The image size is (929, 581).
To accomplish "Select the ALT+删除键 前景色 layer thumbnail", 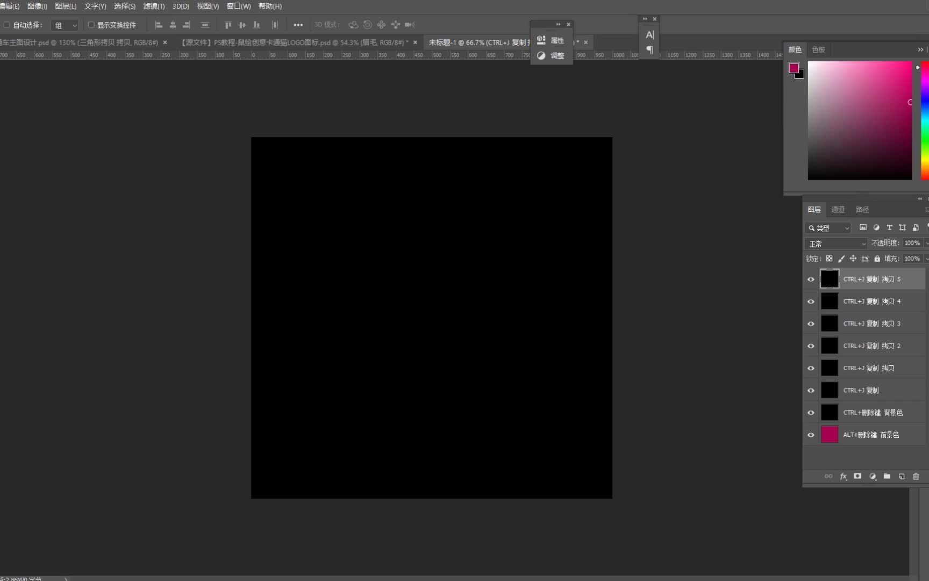I will coord(829,435).
